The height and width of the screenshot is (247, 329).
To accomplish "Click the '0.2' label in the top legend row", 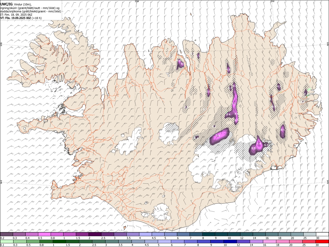I will (2, 238).
